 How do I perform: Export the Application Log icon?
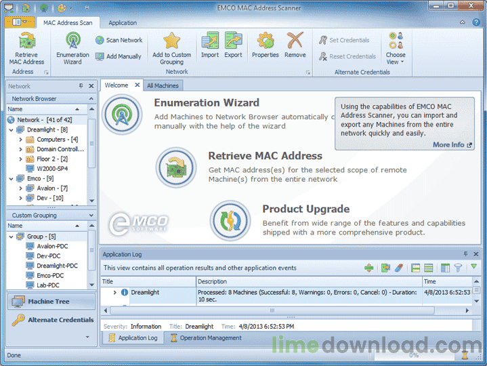(385, 268)
